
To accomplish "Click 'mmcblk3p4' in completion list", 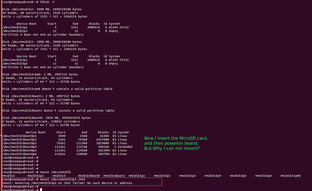I will 213,176.
